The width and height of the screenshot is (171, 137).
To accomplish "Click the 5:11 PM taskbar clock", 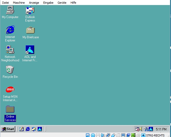I will pyautogui.click(x=161, y=129).
